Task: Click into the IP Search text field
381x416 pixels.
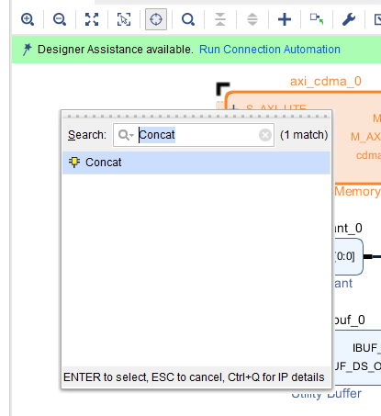Action: [x=194, y=135]
